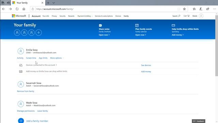The height and width of the screenshot is (123, 218).
Task: Click Leave family link
Action: (43, 111)
